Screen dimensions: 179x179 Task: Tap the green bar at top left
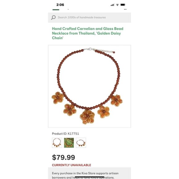(x=56, y=10)
